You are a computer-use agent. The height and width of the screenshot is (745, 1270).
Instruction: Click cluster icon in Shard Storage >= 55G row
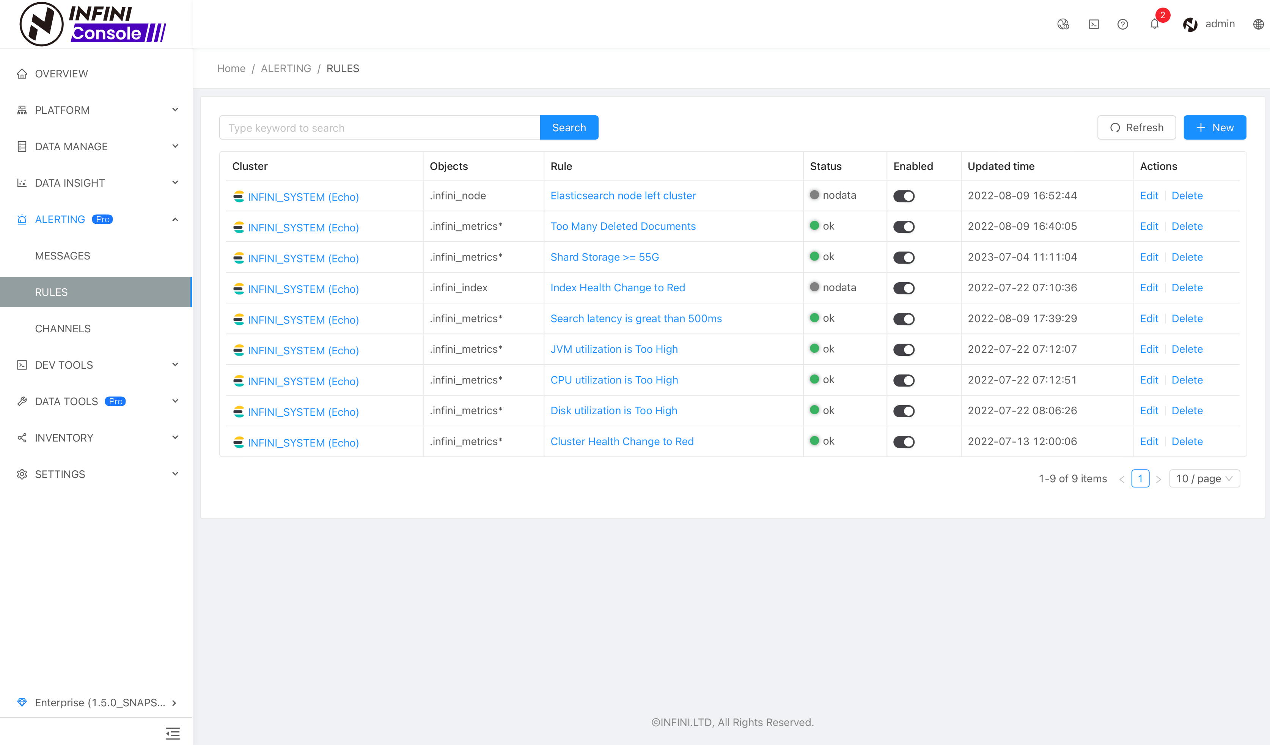tap(238, 258)
